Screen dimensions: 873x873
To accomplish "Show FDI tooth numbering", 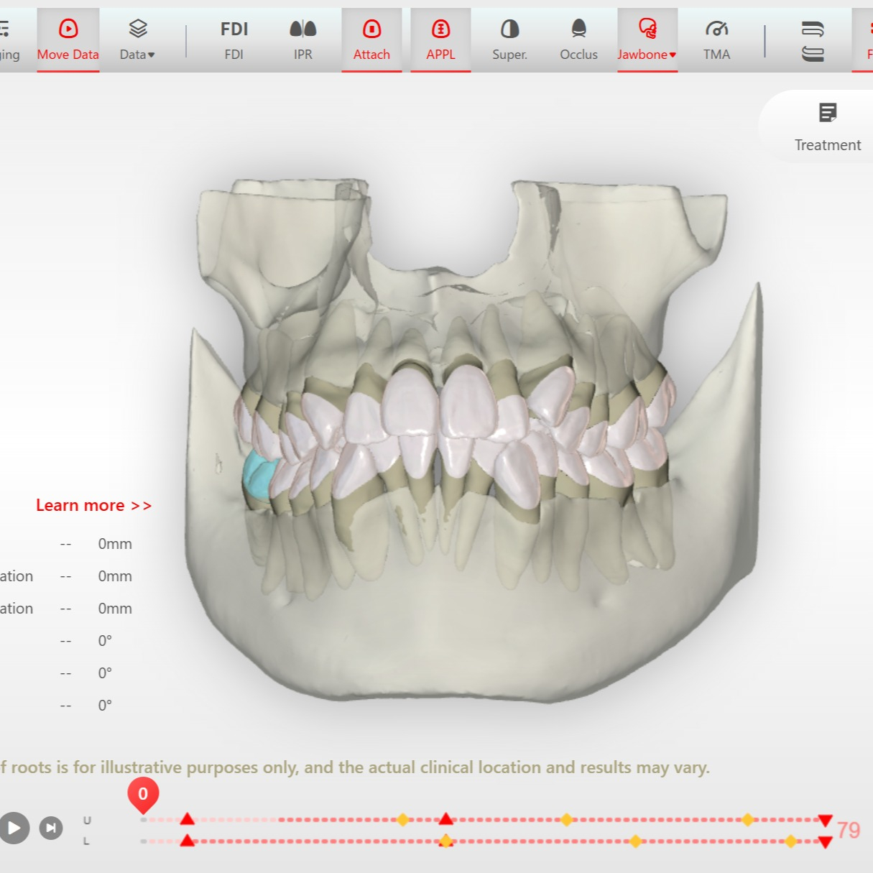I will [x=234, y=40].
